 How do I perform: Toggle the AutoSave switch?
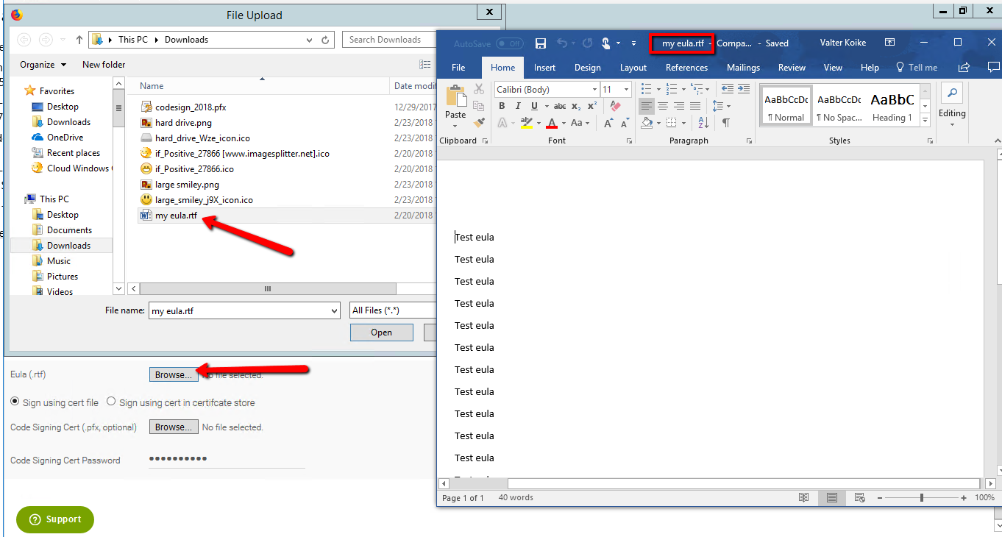tap(509, 43)
